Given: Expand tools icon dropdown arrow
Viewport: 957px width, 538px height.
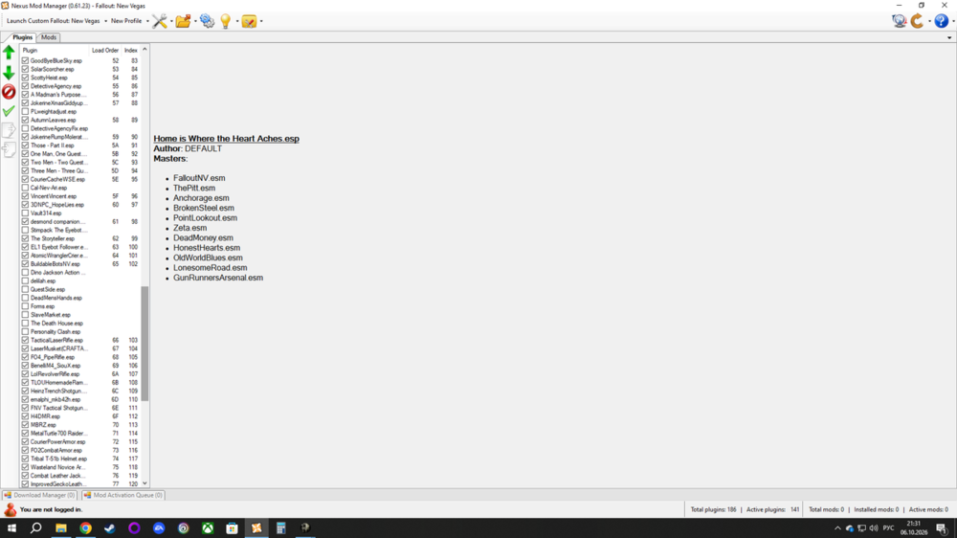Looking at the screenshot, I should coord(171,21).
